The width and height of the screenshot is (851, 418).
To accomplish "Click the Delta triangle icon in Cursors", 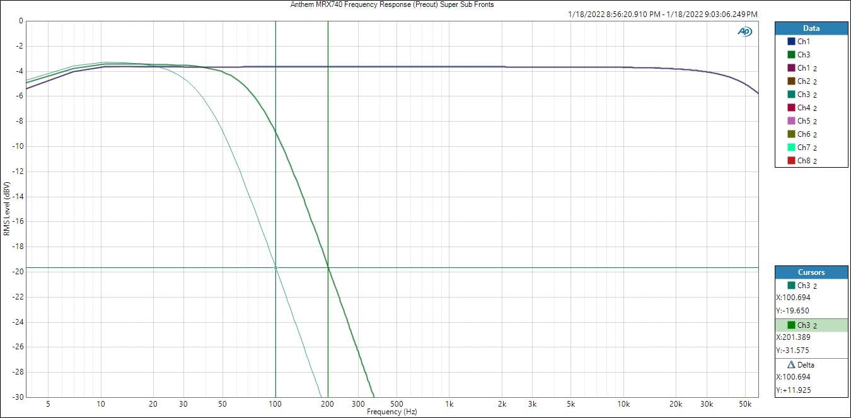I will click(791, 365).
